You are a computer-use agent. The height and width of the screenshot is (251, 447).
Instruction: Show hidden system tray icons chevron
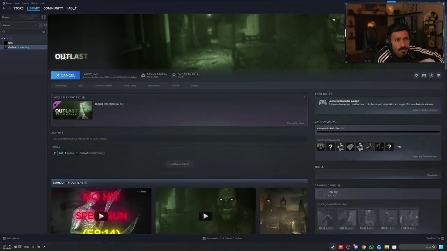coord(44,247)
